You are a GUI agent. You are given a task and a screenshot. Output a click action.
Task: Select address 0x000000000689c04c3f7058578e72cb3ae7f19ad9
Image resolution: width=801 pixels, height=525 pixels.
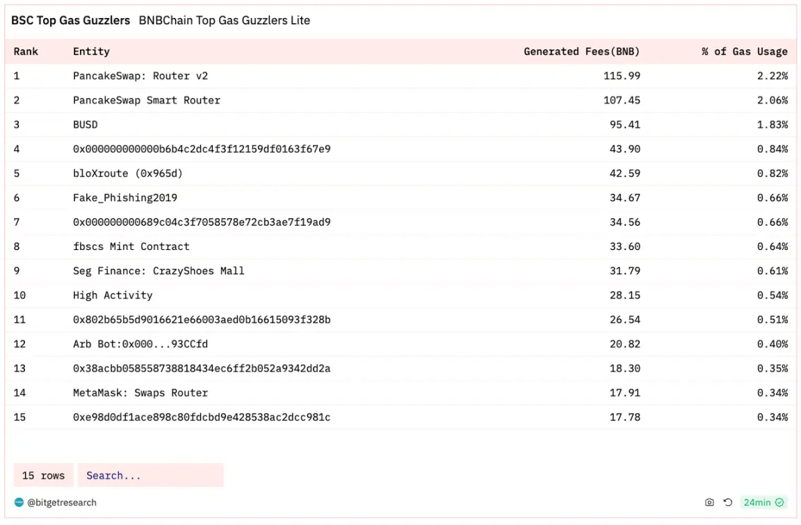(x=202, y=222)
